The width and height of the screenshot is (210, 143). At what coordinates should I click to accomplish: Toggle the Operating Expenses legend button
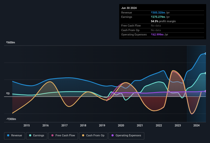pos(126,136)
